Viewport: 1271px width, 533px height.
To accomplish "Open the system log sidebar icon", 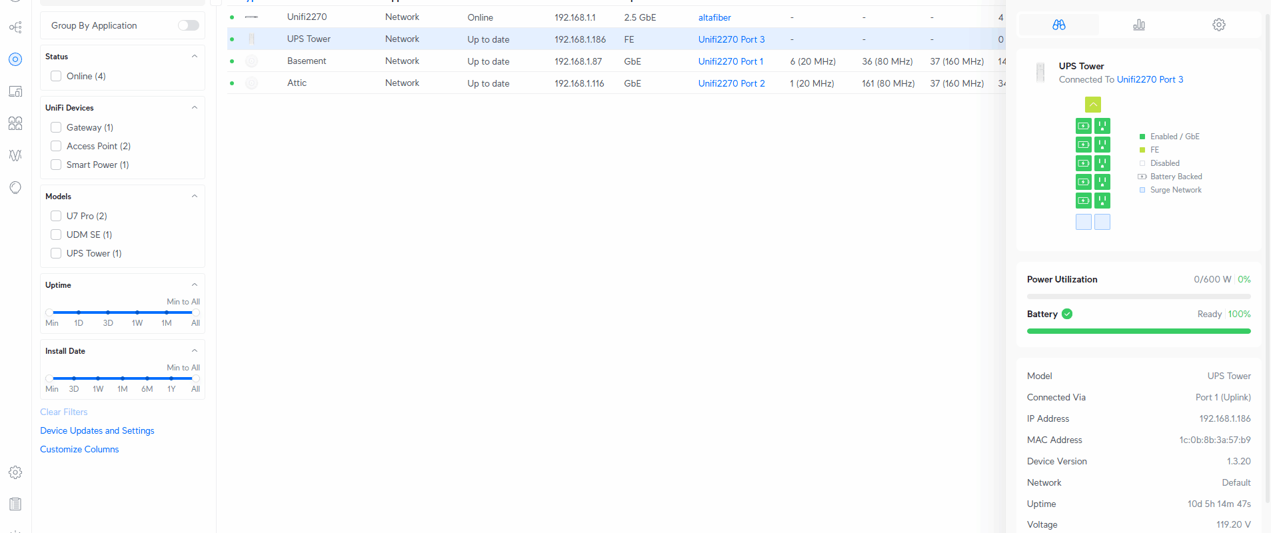I will 15,504.
